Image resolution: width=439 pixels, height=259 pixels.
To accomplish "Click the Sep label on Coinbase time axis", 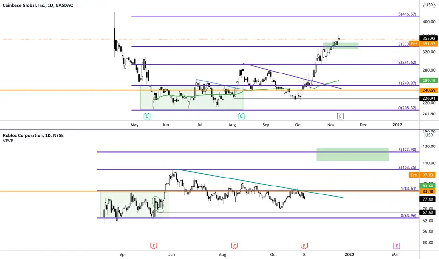I will pos(266,125).
